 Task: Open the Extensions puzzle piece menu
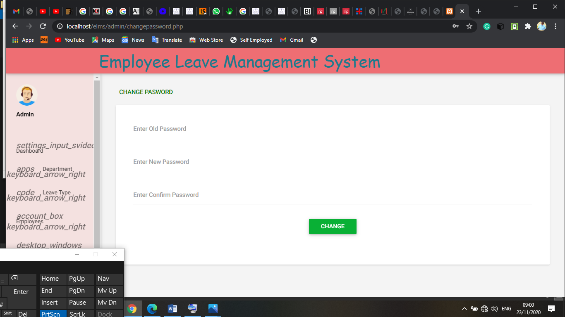click(x=528, y=26)
